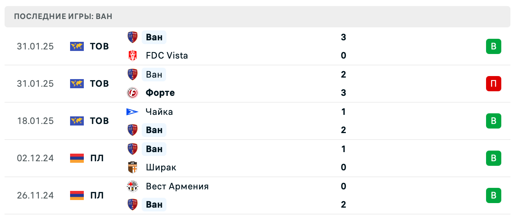Click the "Последние игры: Ван" header
The height and width of the screenshot is (216, 515).
click(63, 17)
